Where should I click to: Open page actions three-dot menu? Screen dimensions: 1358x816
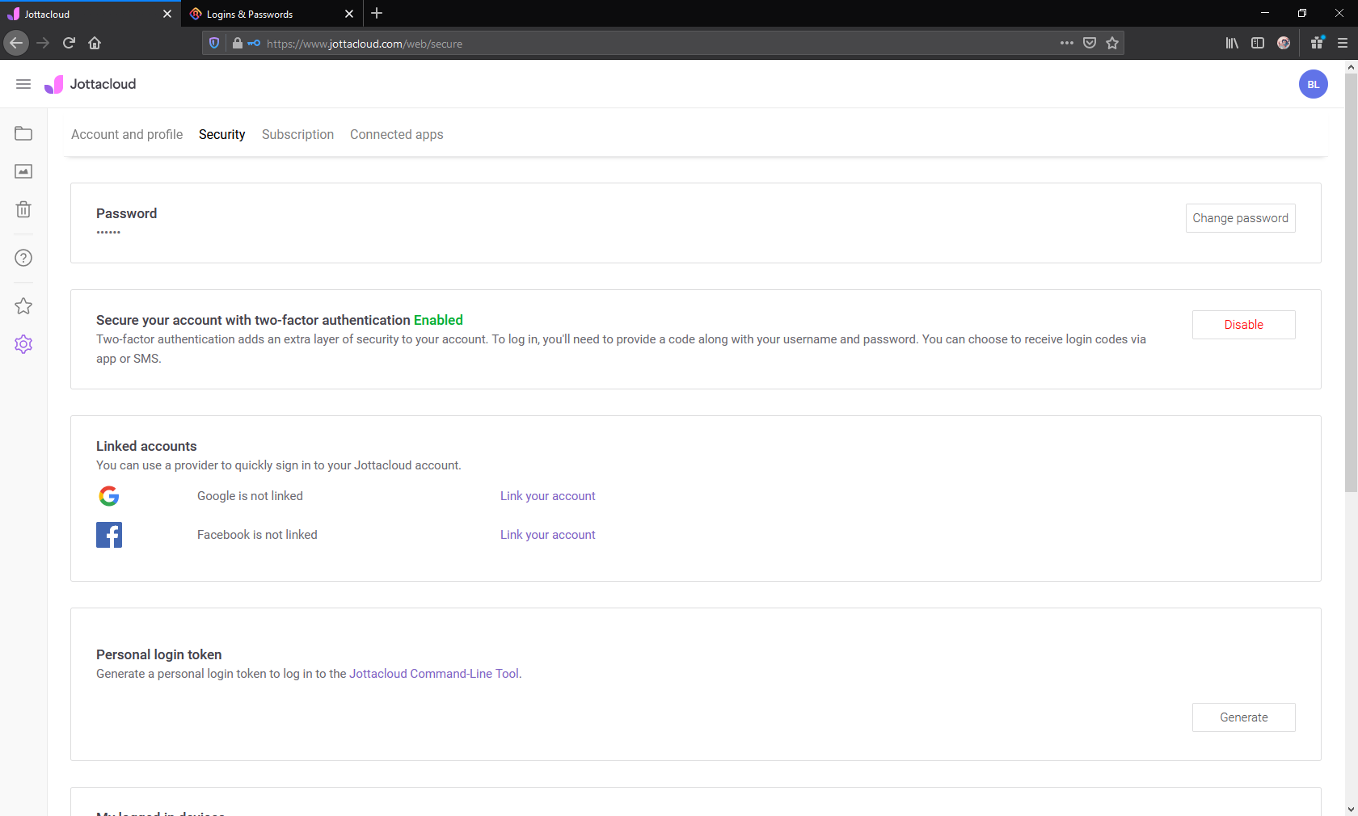[x=1067, y=43]
